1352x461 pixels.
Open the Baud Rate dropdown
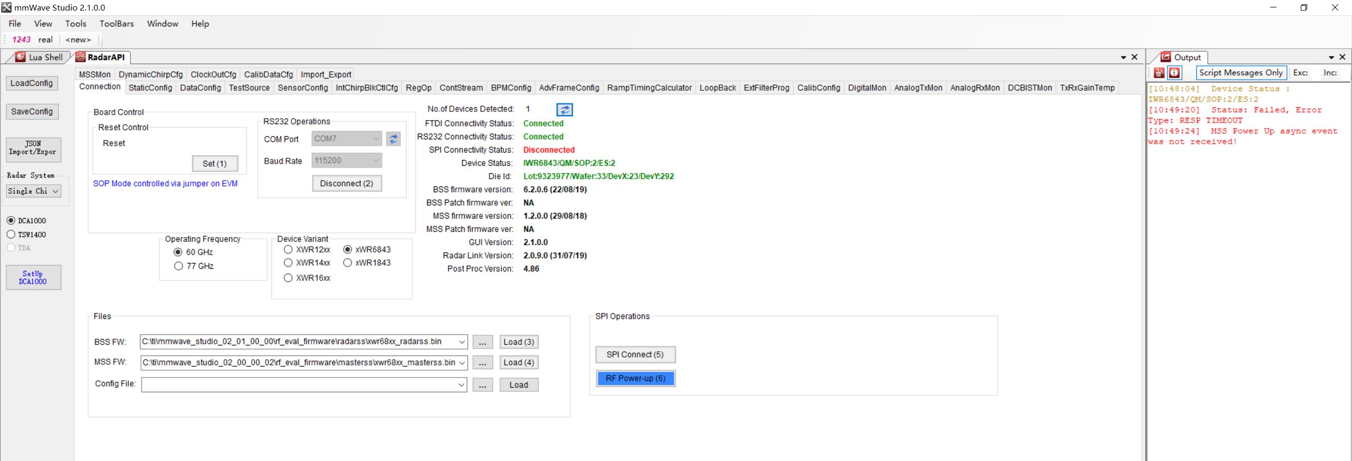click(376, 161)
